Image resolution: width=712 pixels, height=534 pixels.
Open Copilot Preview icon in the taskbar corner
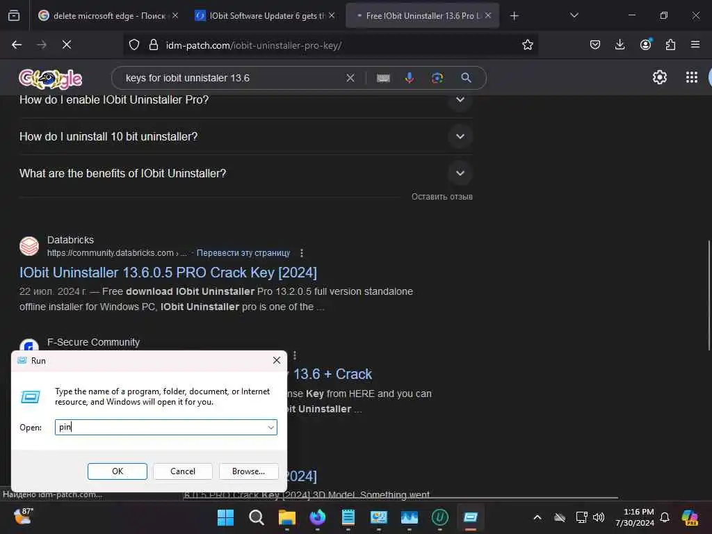690,517
